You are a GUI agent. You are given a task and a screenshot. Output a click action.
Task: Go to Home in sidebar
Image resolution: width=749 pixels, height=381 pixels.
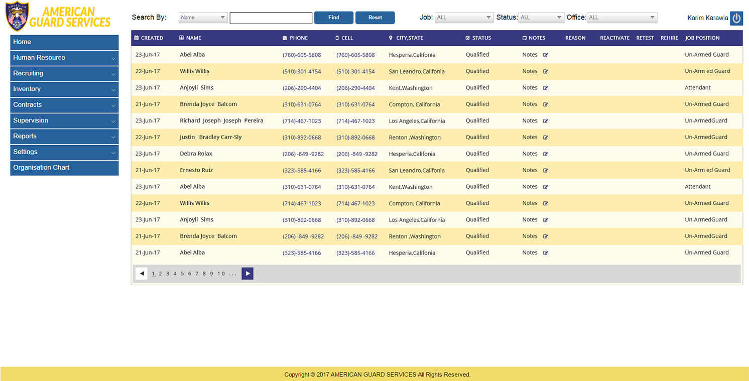(64, 42)
